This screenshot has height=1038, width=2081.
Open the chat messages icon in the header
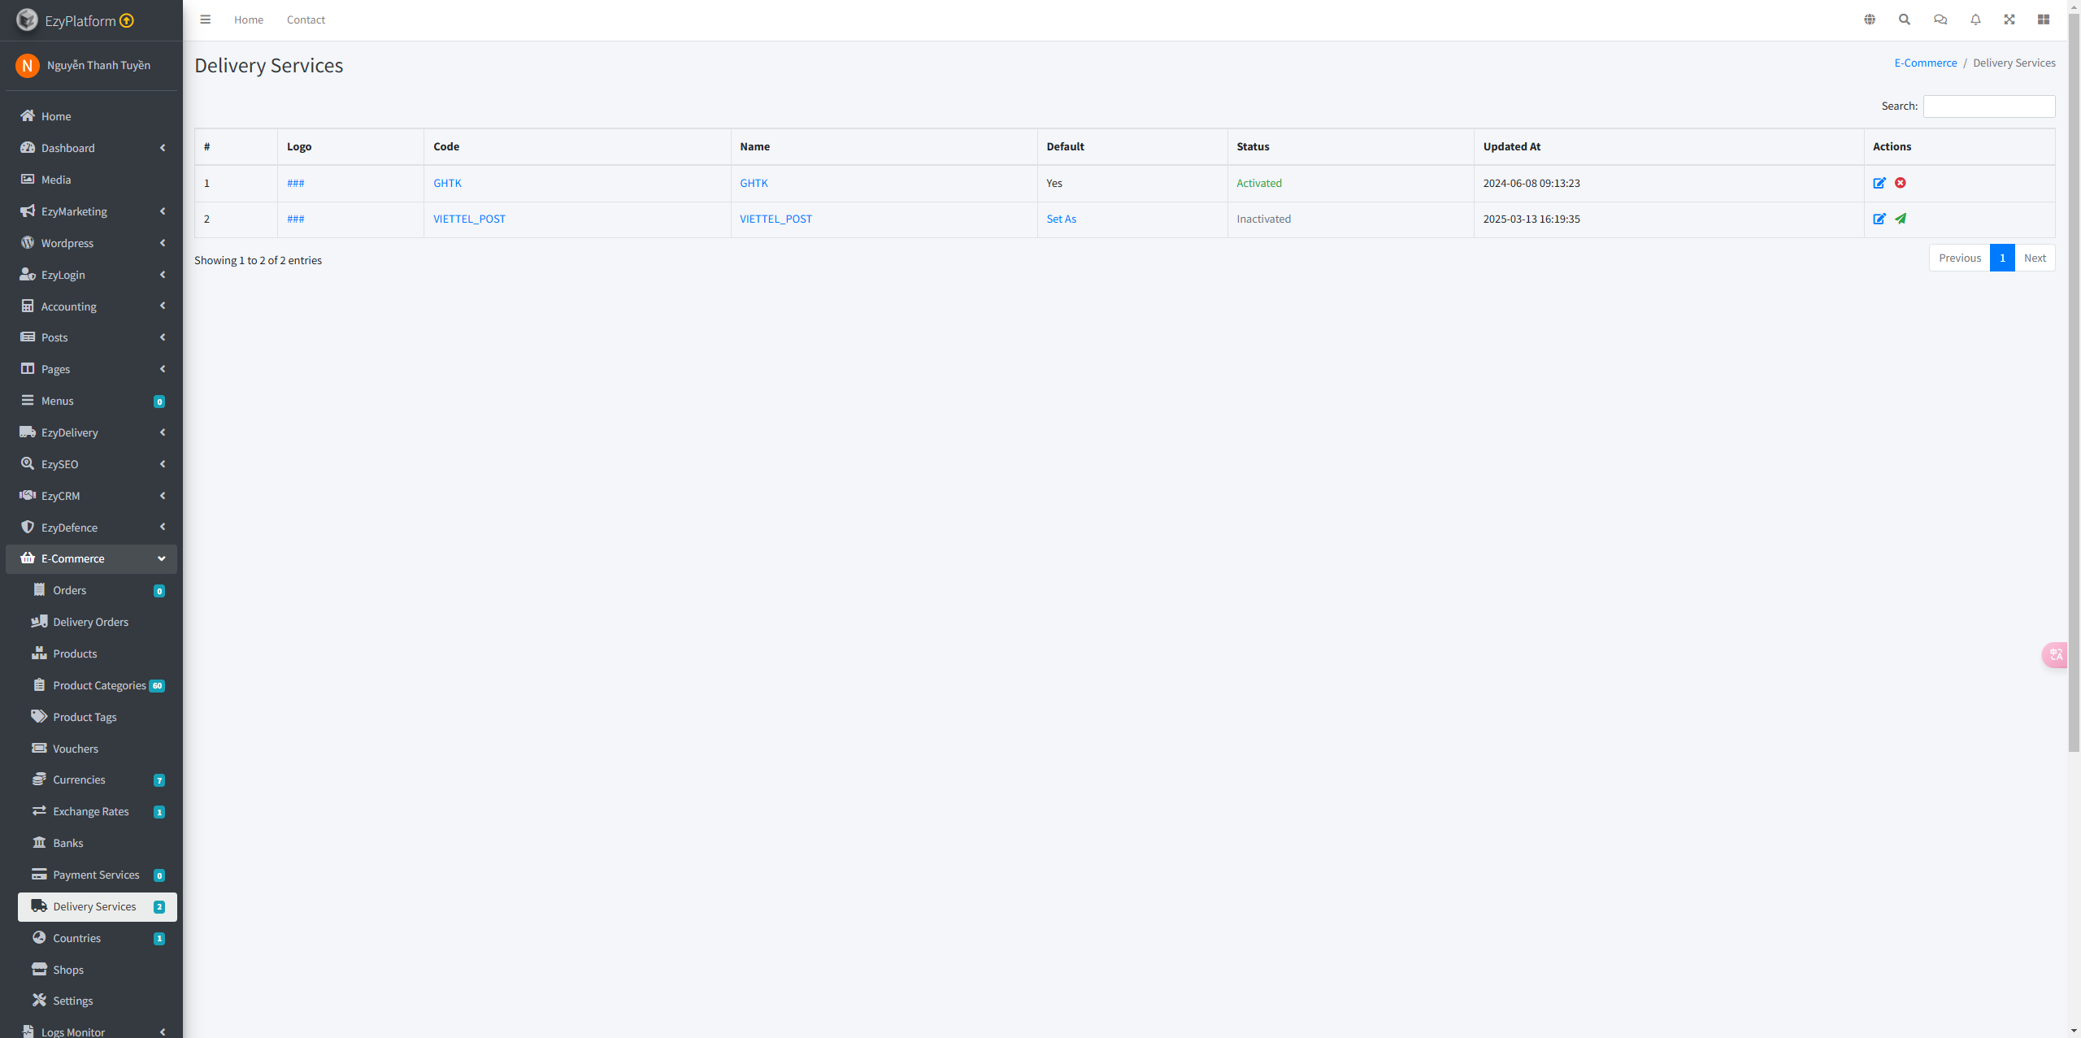point(1940,20)
